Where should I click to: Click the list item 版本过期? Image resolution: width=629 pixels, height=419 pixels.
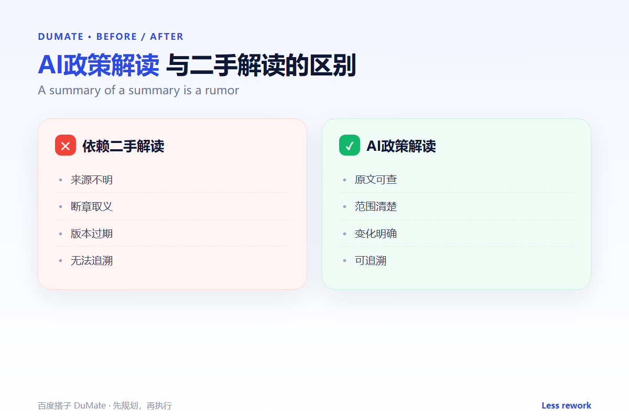point(172,234)
